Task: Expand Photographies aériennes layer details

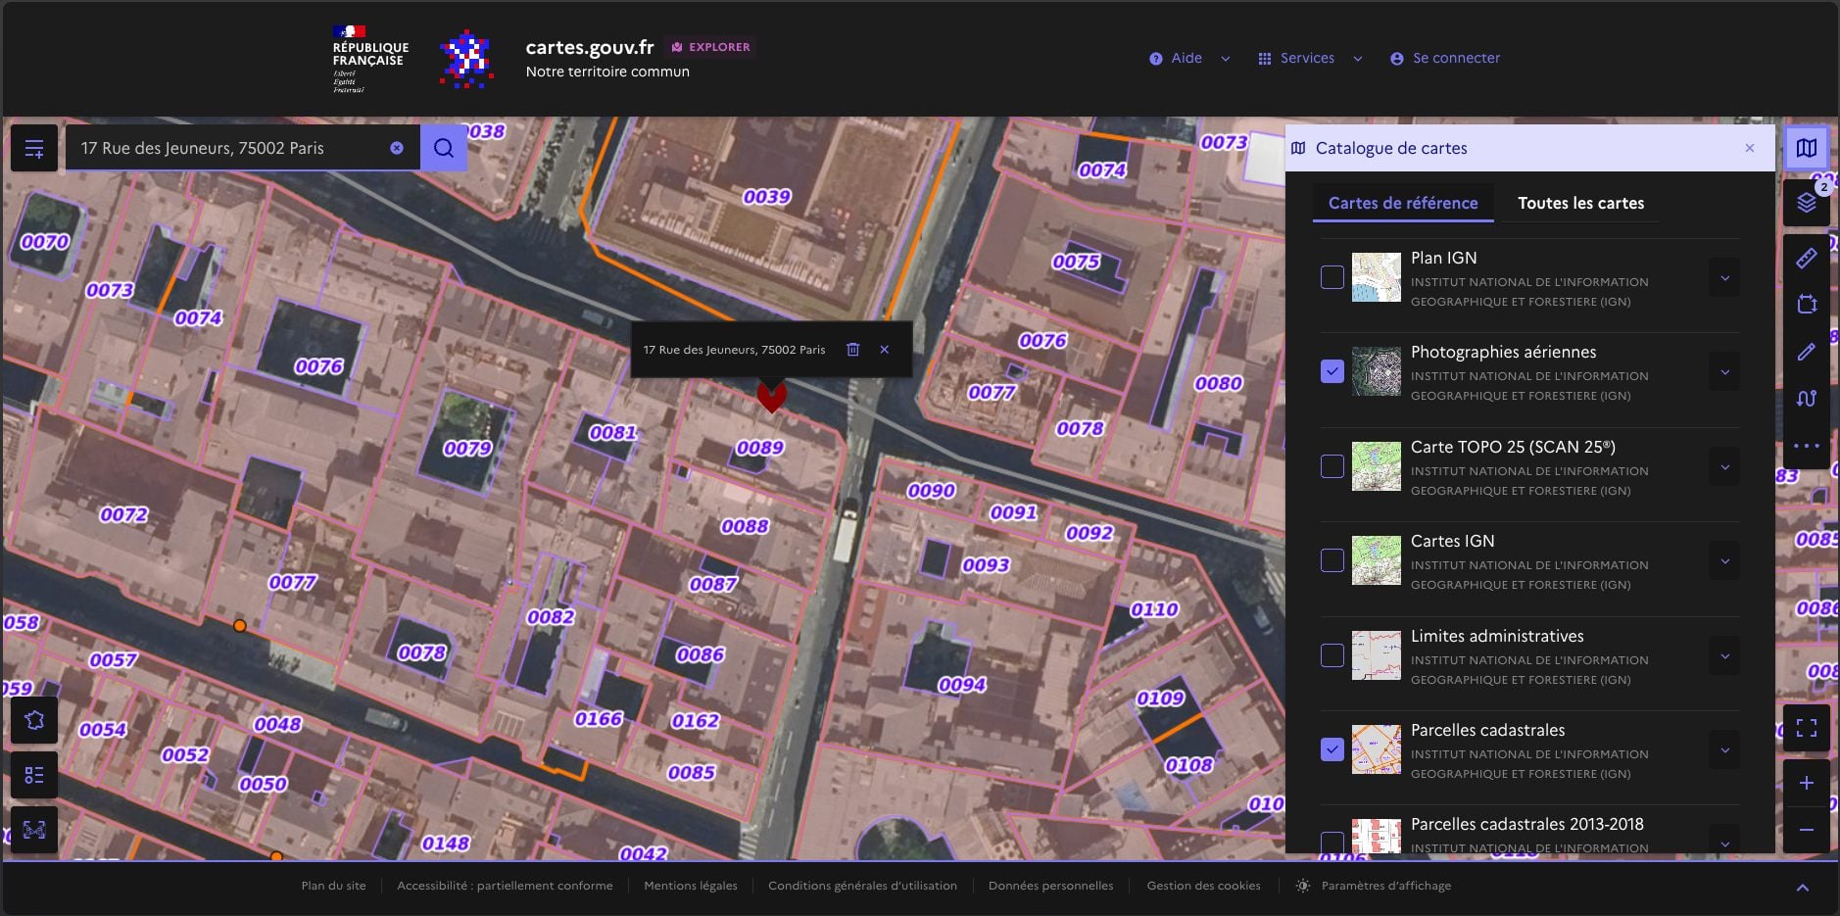Action: (1725, 371)
